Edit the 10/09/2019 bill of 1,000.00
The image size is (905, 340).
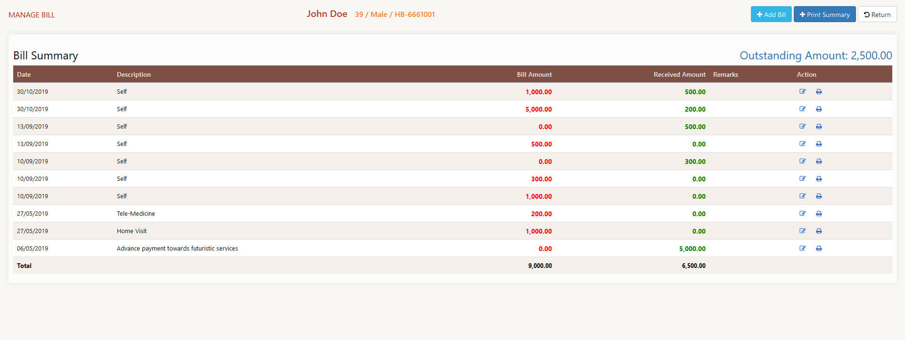click(802, 196)
